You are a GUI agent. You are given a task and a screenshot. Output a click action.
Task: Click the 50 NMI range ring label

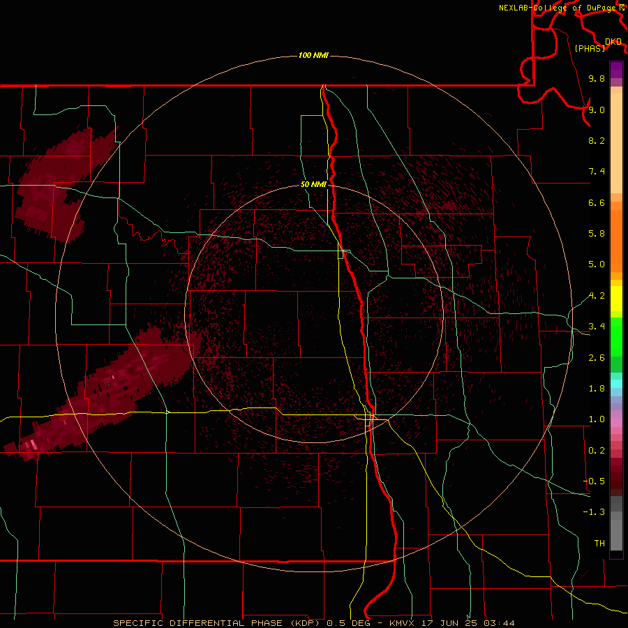313,184
